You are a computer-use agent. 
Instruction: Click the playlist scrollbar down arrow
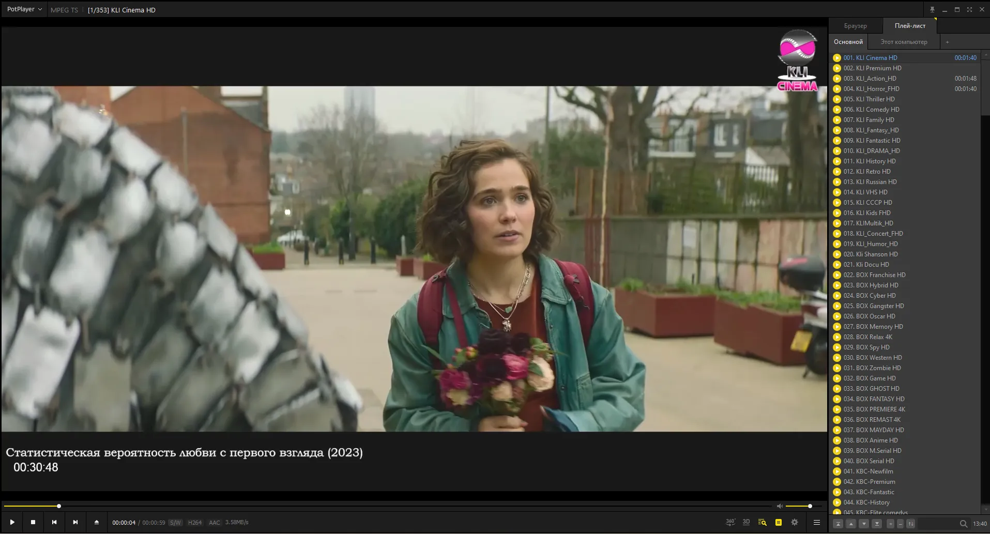pos(985,510)
